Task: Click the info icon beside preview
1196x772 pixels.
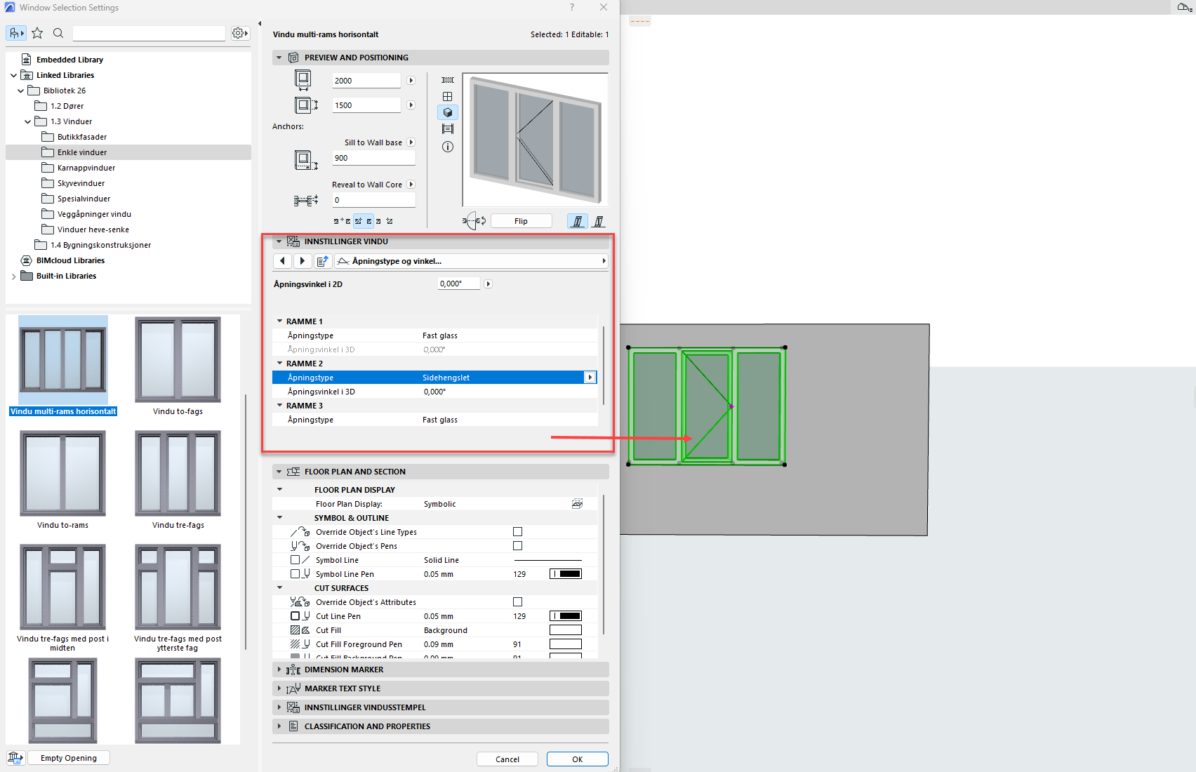Action: coord(448,147)
